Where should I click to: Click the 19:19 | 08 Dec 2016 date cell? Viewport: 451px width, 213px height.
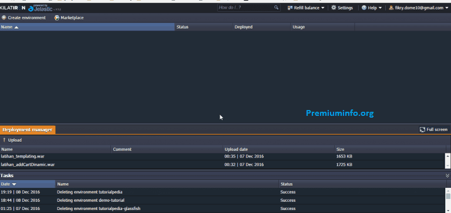point(21,192)
